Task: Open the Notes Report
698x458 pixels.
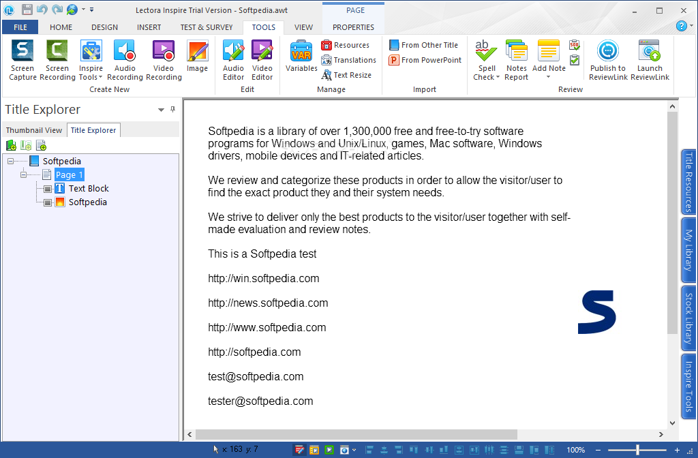Action: [x=517, y=60]
